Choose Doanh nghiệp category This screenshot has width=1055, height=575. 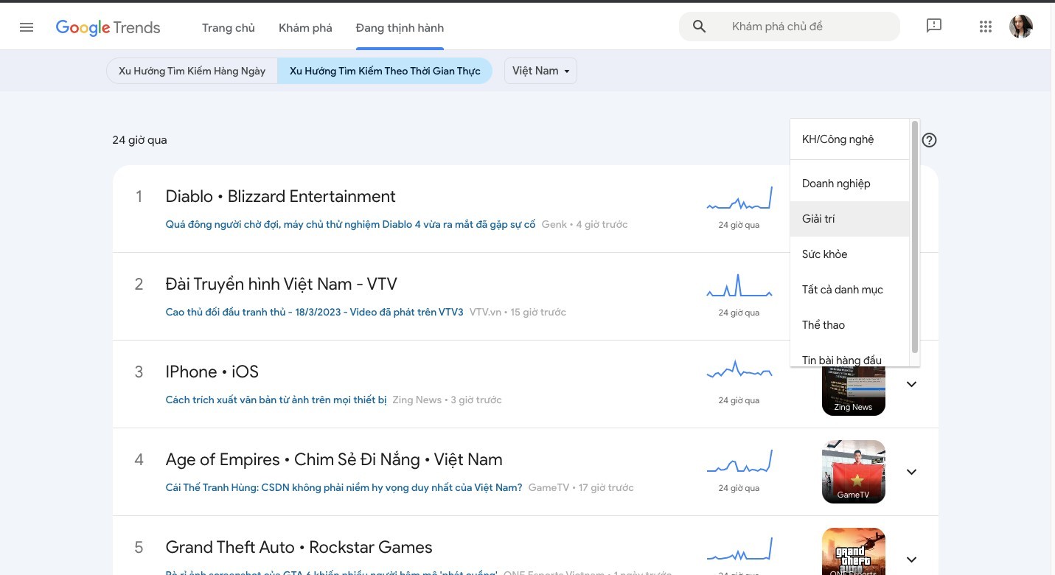[x=850, y=184]
